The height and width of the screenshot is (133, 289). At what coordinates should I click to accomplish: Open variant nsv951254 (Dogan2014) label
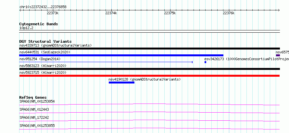point(40,59)
